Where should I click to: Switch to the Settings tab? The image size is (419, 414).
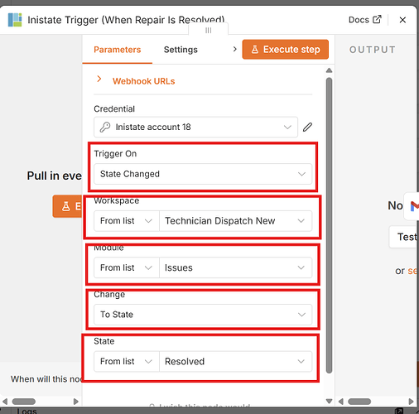click(x=181, y=50)
